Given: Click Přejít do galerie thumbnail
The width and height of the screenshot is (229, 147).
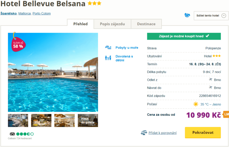Looking at the screenshot, I should point(88,120).
